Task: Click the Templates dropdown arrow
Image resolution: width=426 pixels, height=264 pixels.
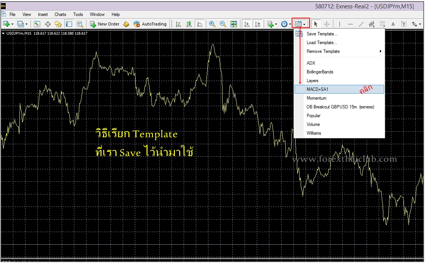Action: click(304, 24)
